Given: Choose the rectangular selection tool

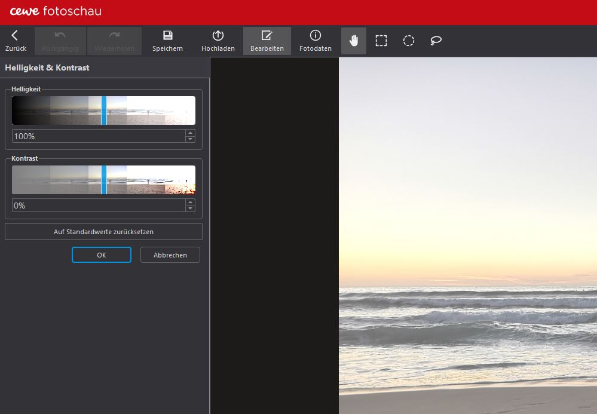Looking at the screenshot, I should tap(381, 41).
